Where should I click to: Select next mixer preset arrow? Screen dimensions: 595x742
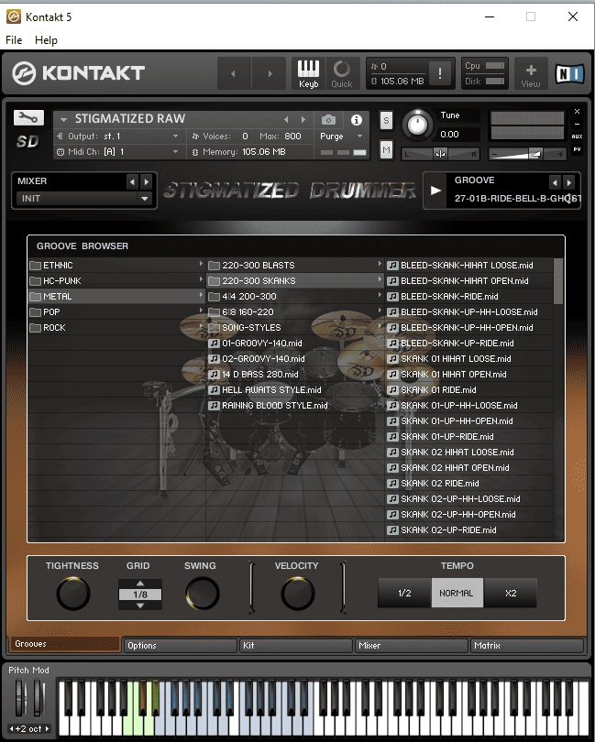[147, 181]
